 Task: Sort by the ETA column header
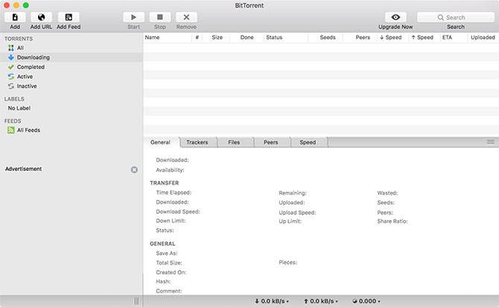point(453,37)
